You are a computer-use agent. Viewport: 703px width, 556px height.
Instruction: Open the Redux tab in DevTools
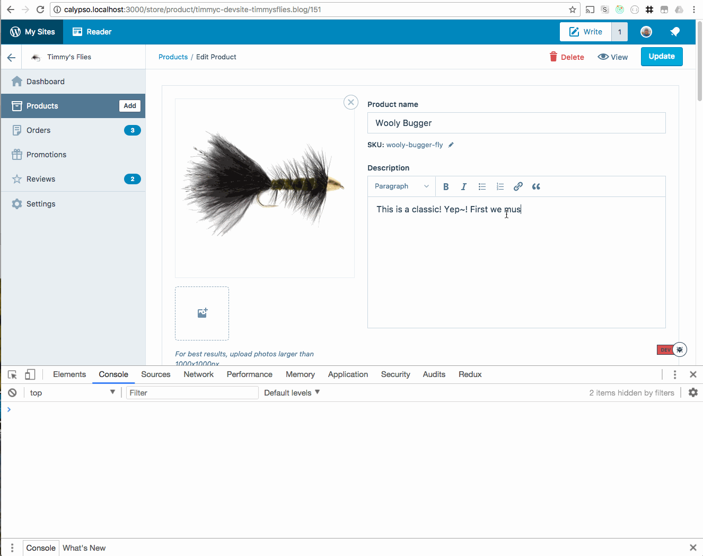(x=470, y=374)
